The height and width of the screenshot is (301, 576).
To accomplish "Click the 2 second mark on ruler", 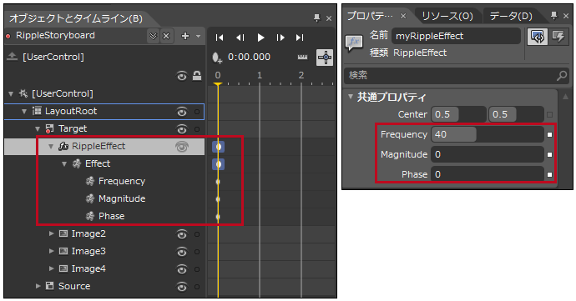I will tap(301, 76).
